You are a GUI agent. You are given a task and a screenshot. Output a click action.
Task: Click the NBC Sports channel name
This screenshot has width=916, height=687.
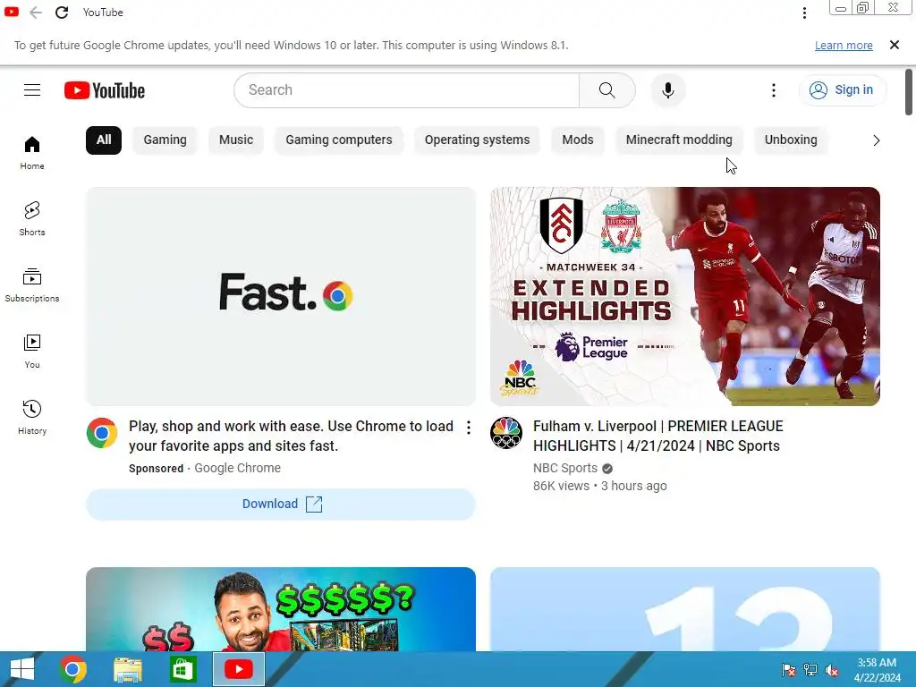coord(565,468)
